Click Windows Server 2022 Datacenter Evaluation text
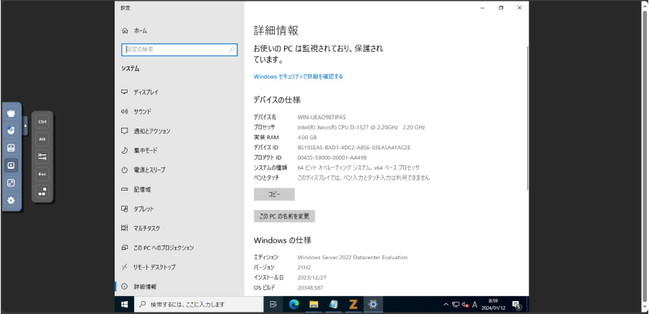This screenshot has height=314, width=649. coord(352,258)
